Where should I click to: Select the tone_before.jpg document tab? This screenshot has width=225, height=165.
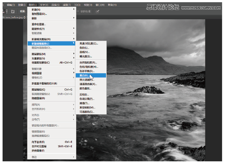14,18
